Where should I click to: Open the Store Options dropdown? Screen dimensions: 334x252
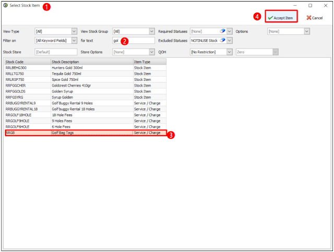tap(152, 52)
